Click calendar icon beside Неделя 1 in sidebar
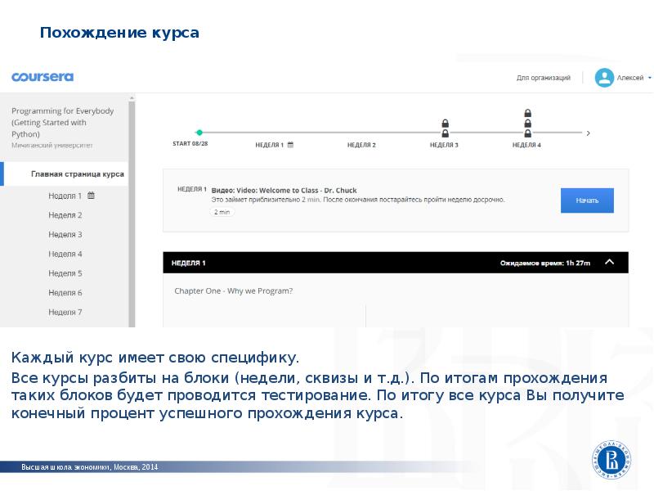The height and width of the screenshot is (491, 654). 91,196
